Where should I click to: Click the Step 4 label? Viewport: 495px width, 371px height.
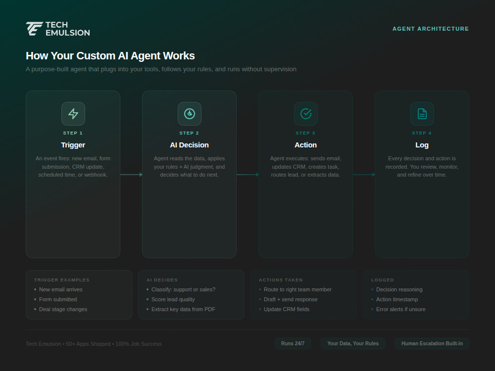click(x=422, y=133)
